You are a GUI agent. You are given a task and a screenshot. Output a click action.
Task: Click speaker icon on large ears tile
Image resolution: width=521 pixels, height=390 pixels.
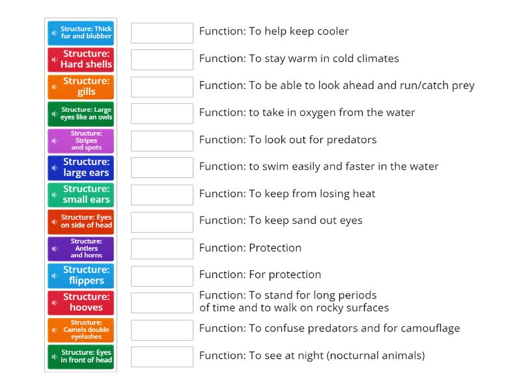[55, 168]
